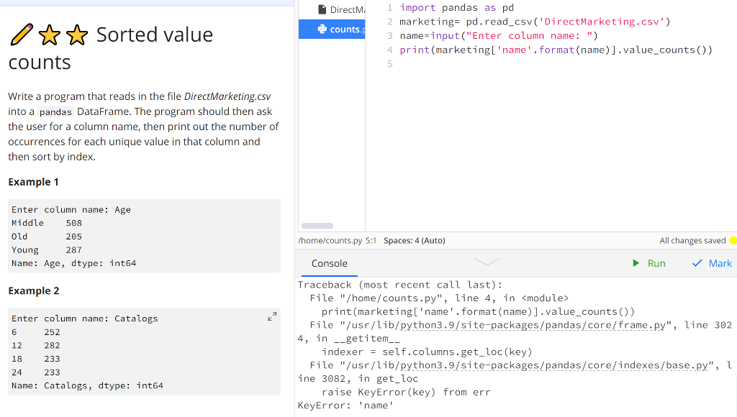
Task: Click 'indexer = self.columns.get_loc(key)' console line
Action: tap(427, 352)
